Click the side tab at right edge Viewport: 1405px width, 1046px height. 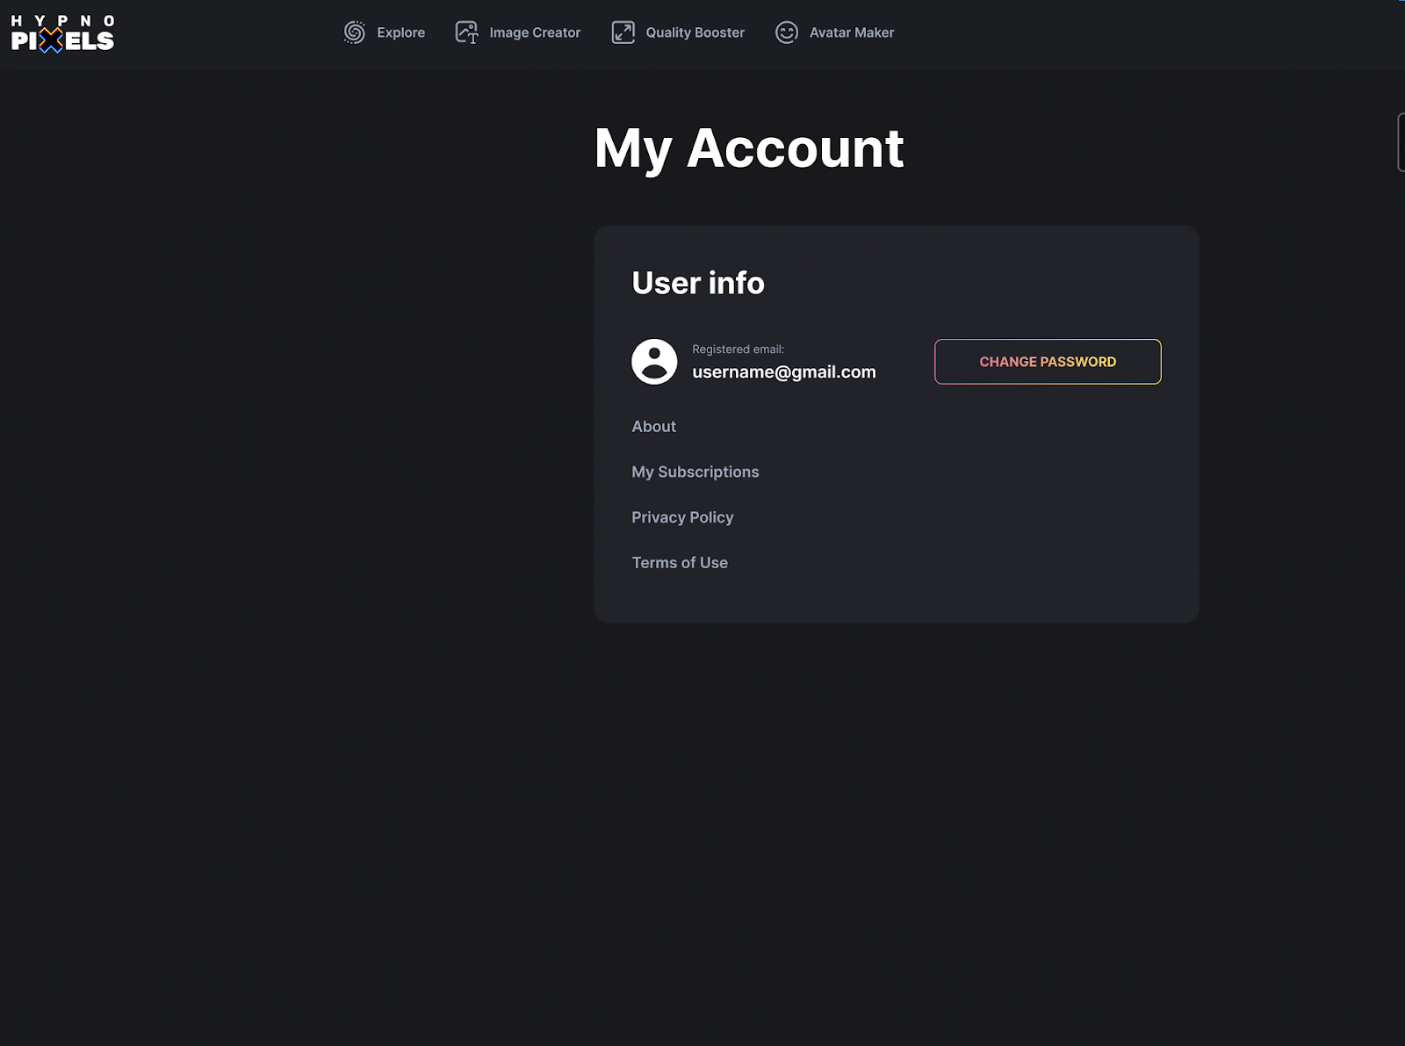pyautogui.click(x=1401, y=142)
